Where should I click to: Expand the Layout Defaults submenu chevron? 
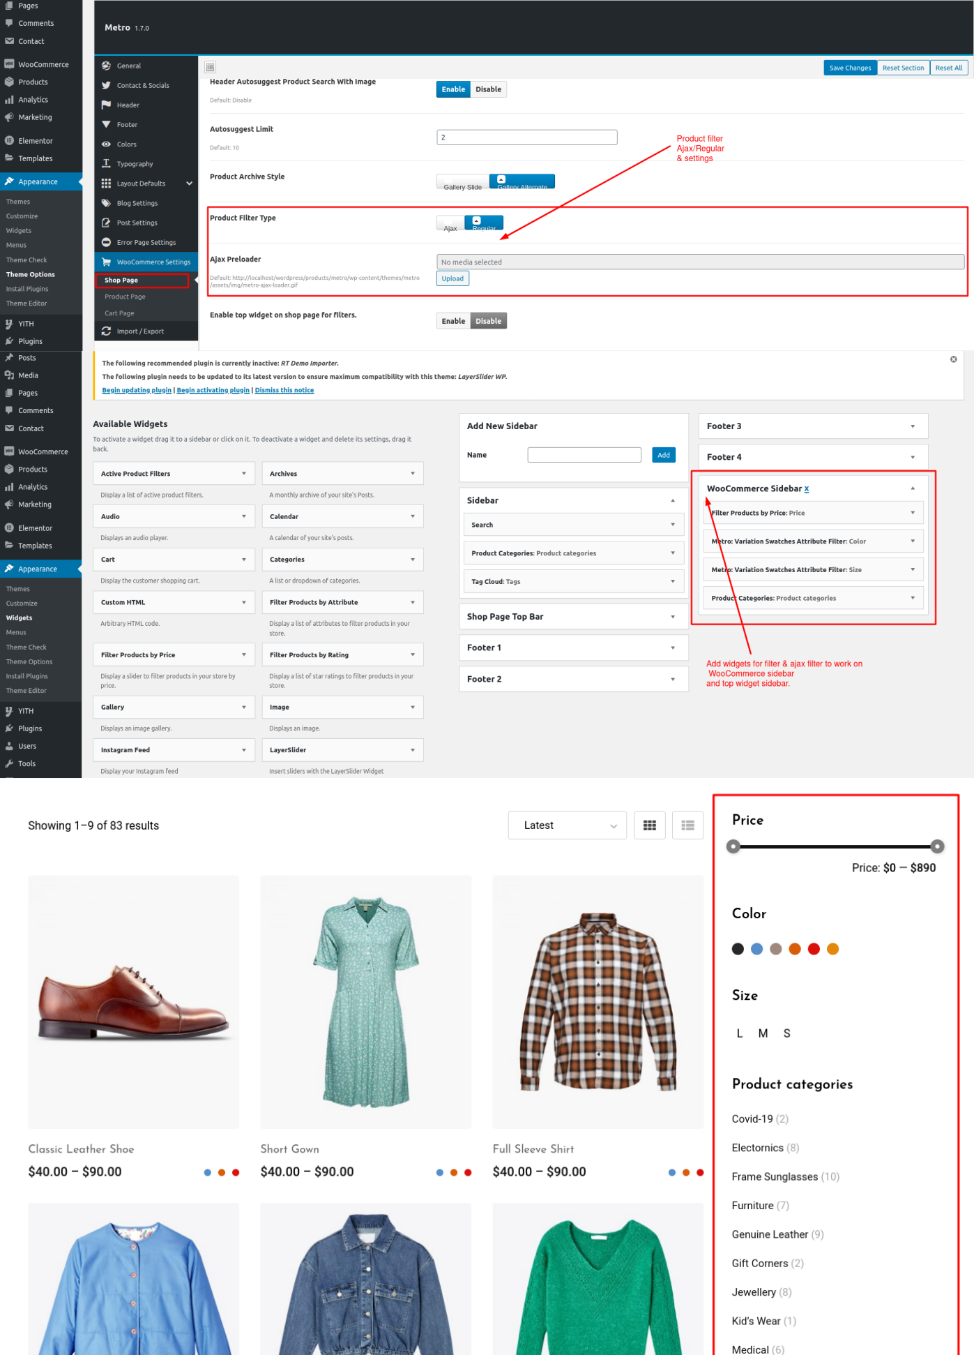(189, 184)
